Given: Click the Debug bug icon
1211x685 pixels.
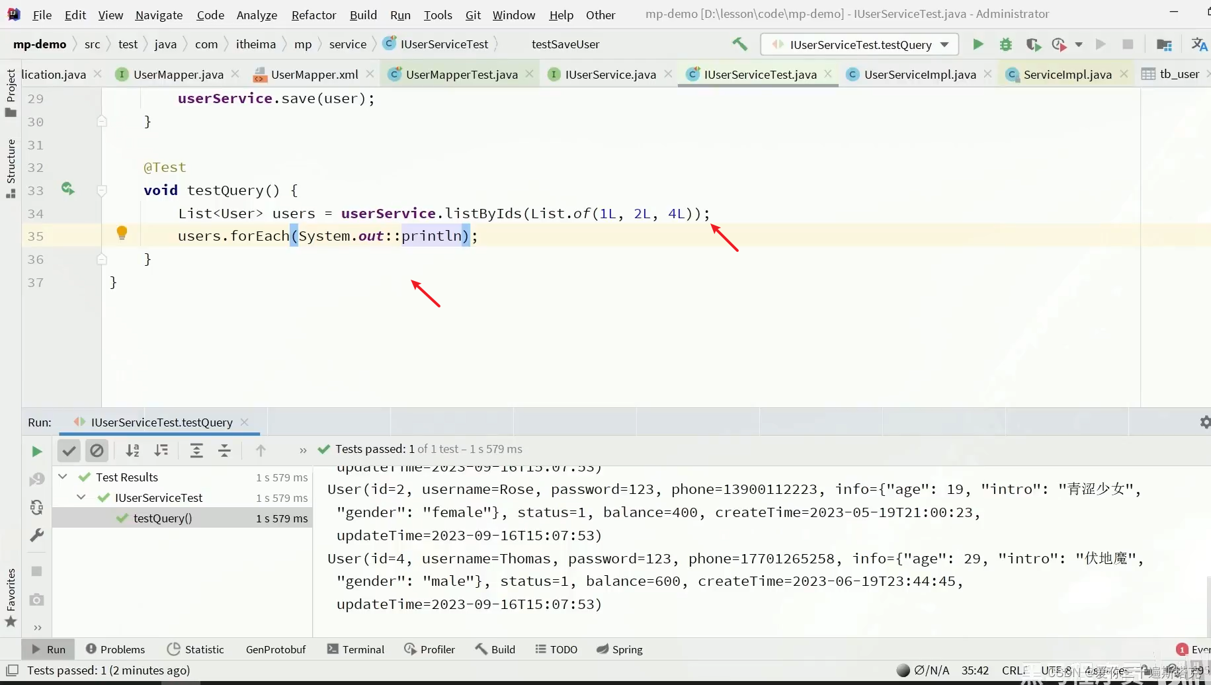Looking at the screenshot, I should coord(1005,44).
